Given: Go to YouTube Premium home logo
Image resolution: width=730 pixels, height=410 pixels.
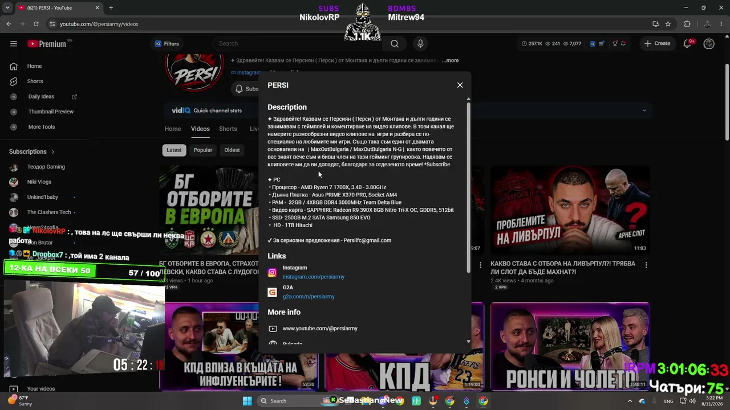Looking at the screenshot, I should (x=47, y=44).
